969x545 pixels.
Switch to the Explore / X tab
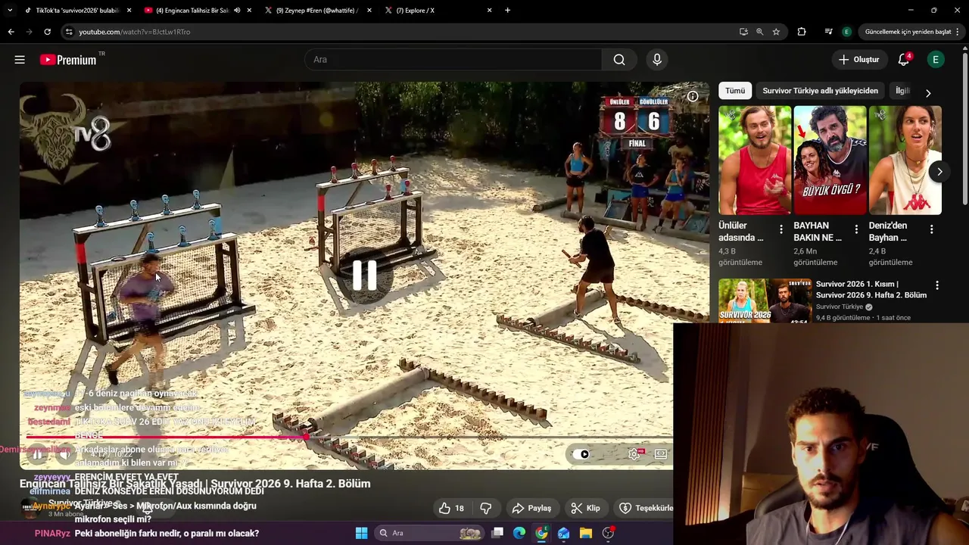point(438,11)
